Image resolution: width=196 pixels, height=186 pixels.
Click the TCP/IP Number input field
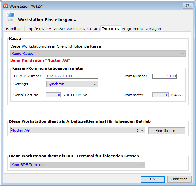[72, 76]
